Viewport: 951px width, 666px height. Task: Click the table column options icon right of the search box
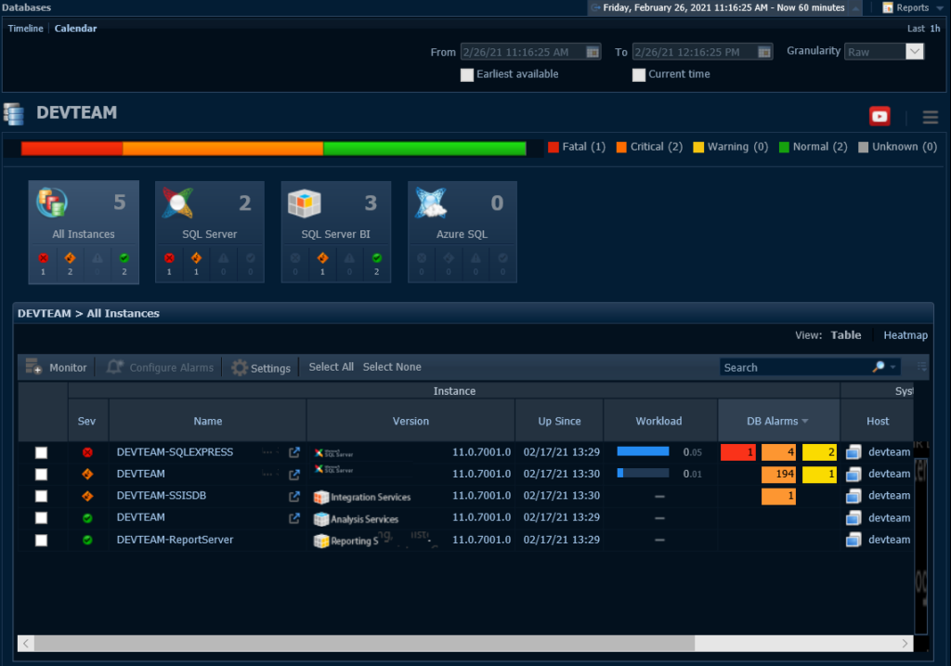[921, 367]
